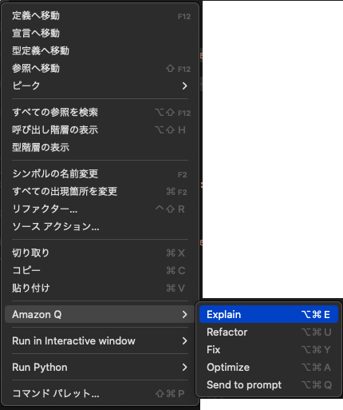This screenshot has height=410, width=343.
Task: Open the Amazon Q submenu entry
Action: pyautogui.click(x=100, y=315)
